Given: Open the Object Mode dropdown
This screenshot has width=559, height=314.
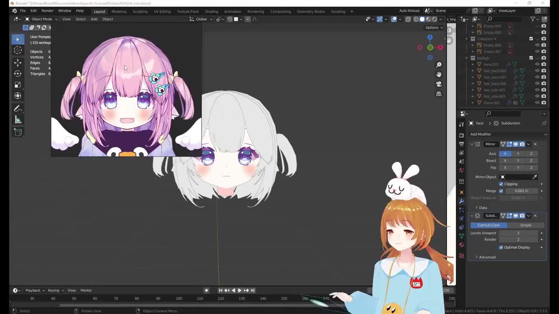Looking at the screenshot, I should point(41,19).
